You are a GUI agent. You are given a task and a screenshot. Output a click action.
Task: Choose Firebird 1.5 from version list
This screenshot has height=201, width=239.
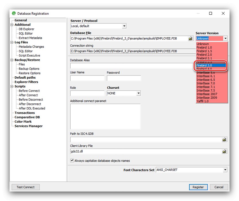212,51
